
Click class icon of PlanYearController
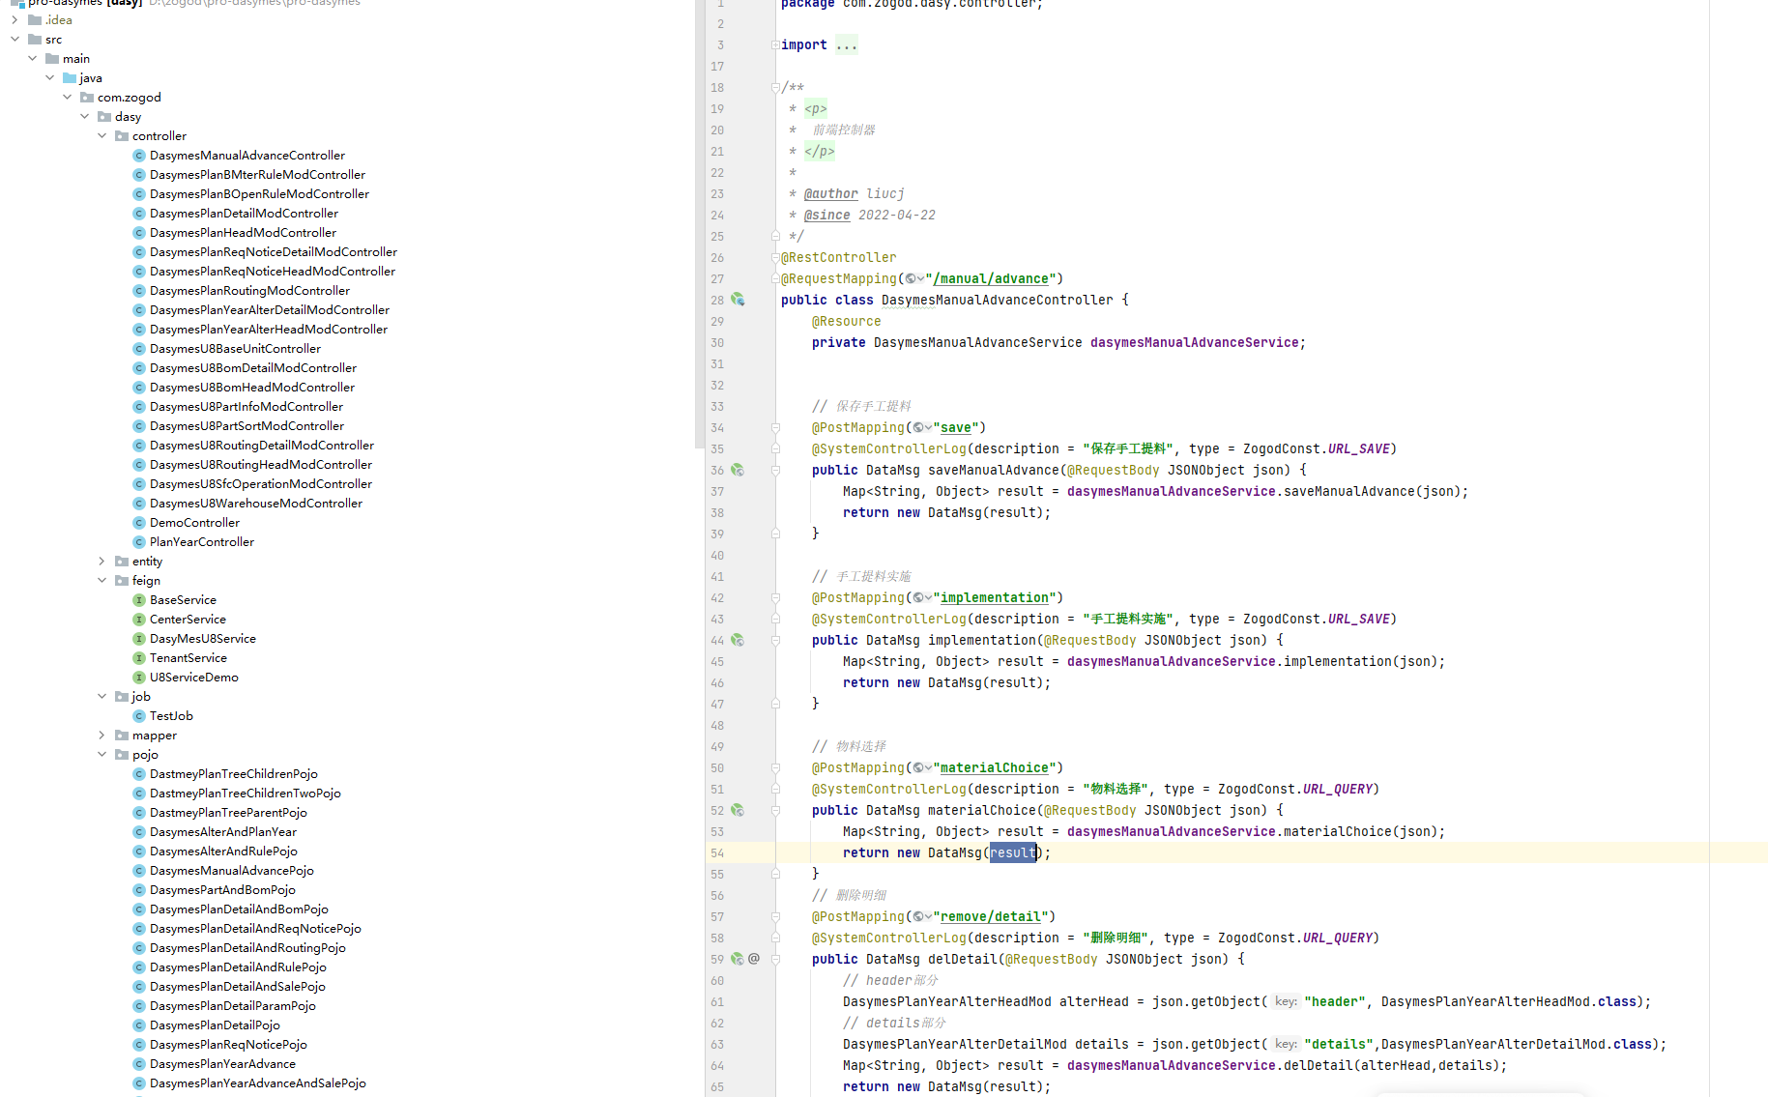point(139,542)
